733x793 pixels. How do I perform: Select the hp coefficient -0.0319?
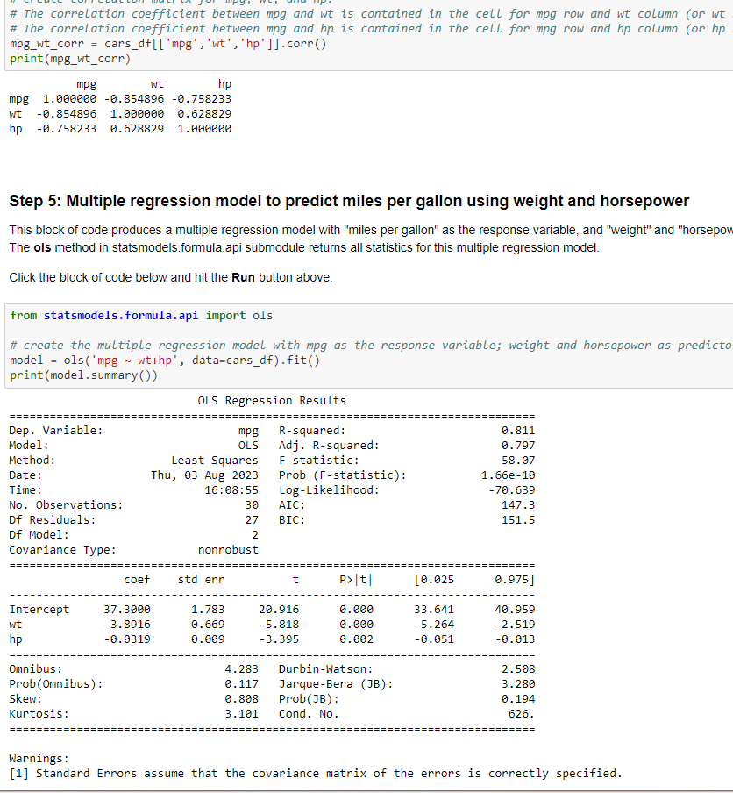(x=127, y=639)
